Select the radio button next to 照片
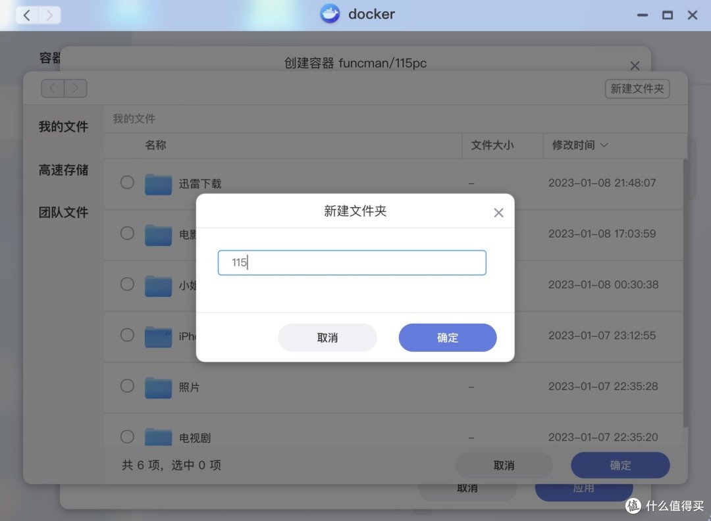 pyautogui.click(x=126, y=387)
